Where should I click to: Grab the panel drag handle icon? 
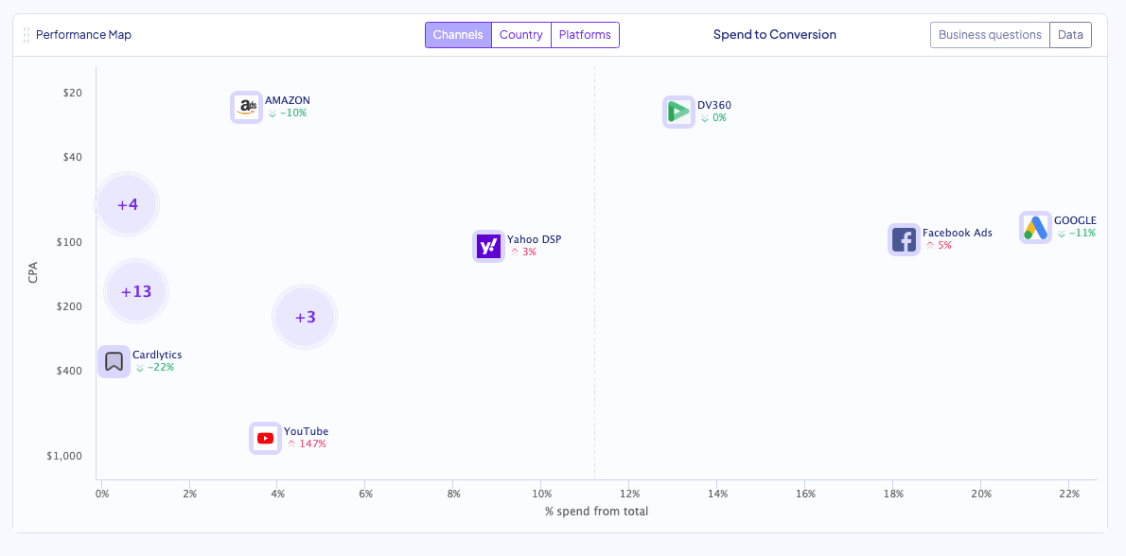(x=26, y=35)
